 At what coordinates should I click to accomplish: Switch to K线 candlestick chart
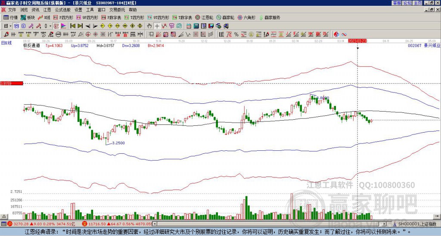pyautogui.click(x=44, y=17)
